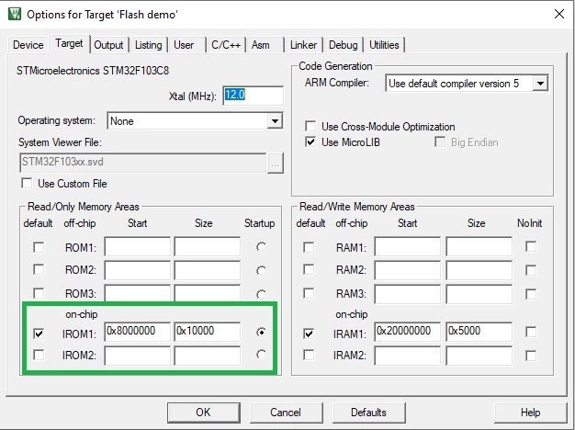Click the ROM1 Size field
Screen dimensions: 575x430
click(208, 246)
